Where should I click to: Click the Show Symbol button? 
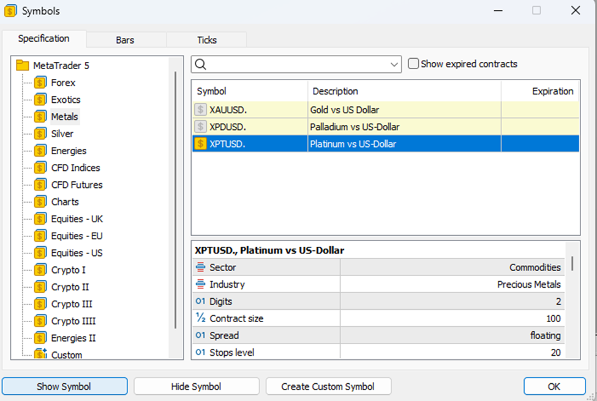click(64, 386)
